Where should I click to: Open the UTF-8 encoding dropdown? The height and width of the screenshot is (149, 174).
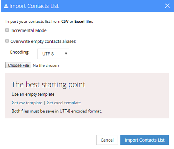point(53,54)
